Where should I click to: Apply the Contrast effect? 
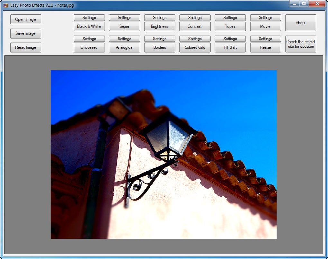[195, 27]
